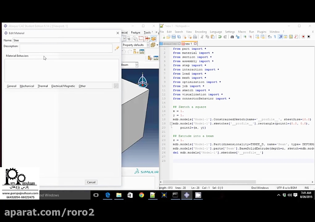
Task: Select the Mechanical material behavior category
Action: click(x=27, y=86)
